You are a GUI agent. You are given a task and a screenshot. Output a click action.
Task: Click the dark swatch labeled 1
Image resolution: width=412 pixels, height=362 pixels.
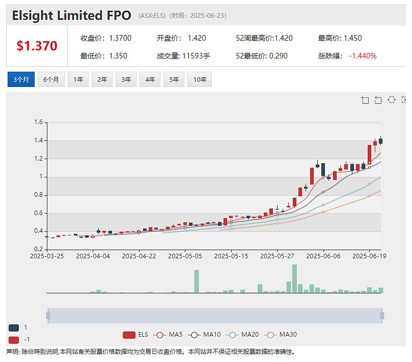pos(14,327)
